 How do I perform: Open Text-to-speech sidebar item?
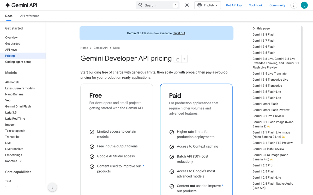15,131
